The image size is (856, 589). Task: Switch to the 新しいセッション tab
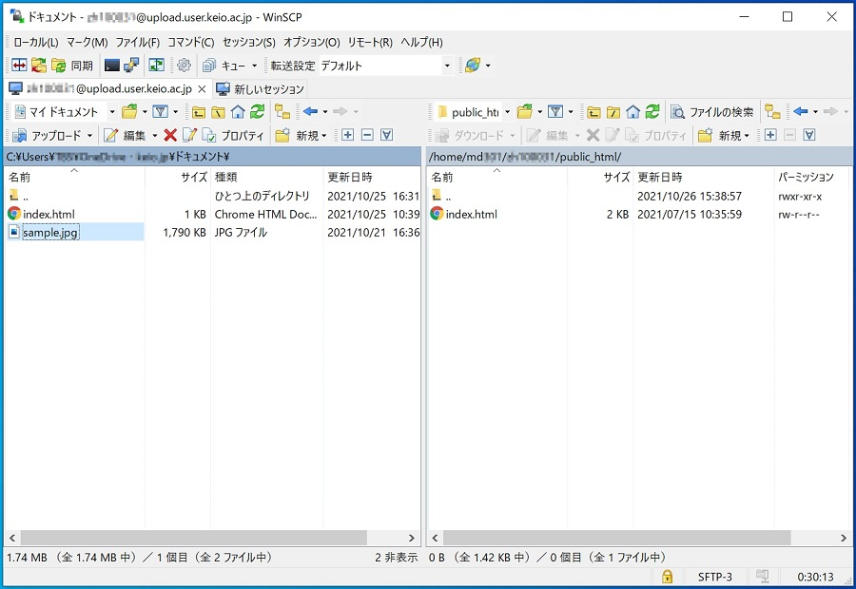261,88
